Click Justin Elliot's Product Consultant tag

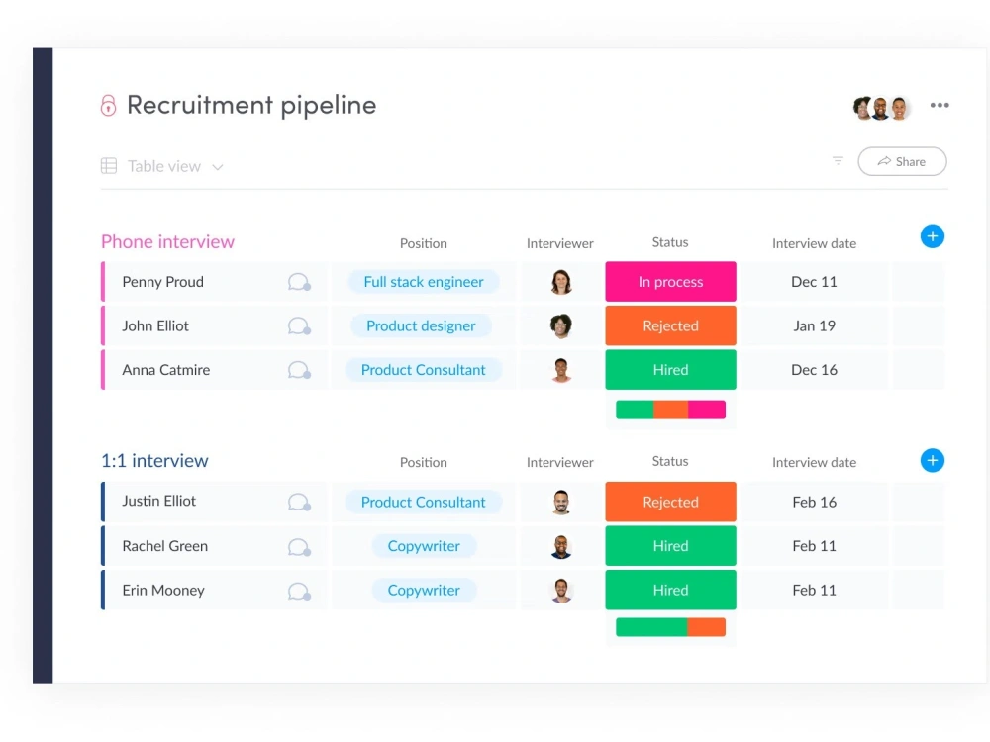point(423,502)
